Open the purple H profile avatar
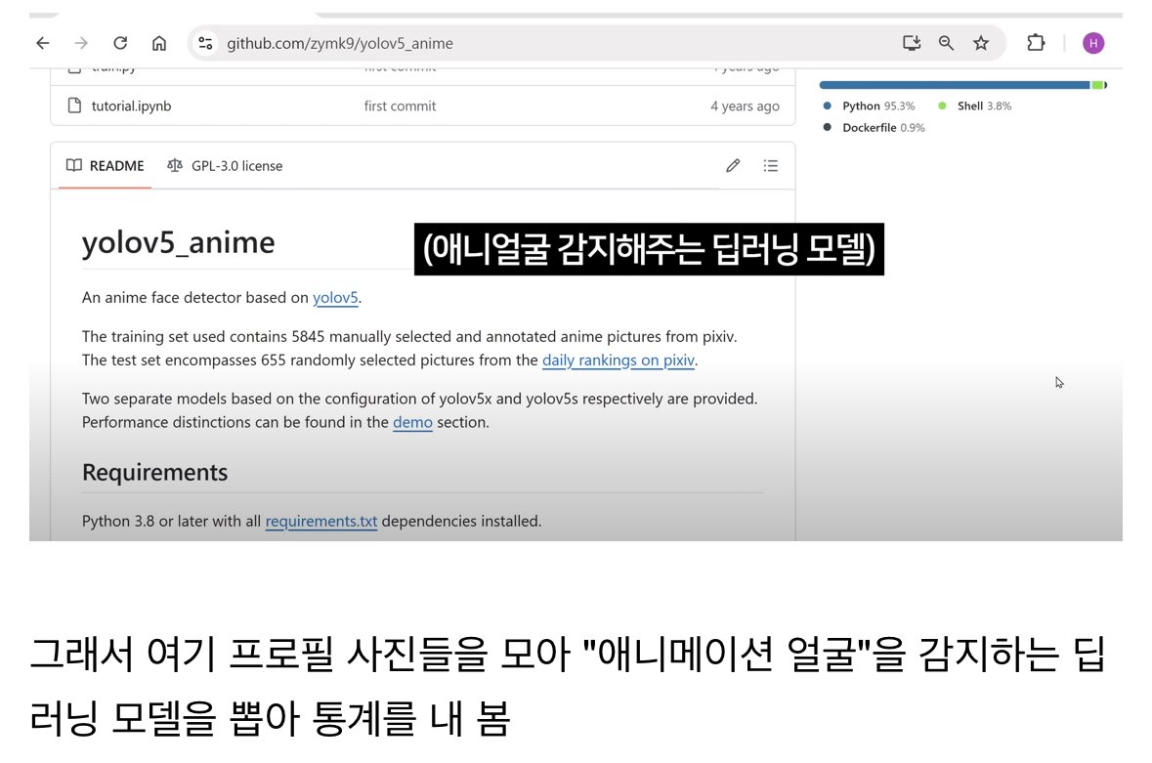 pyautogui.click(x=1093, y=43)
